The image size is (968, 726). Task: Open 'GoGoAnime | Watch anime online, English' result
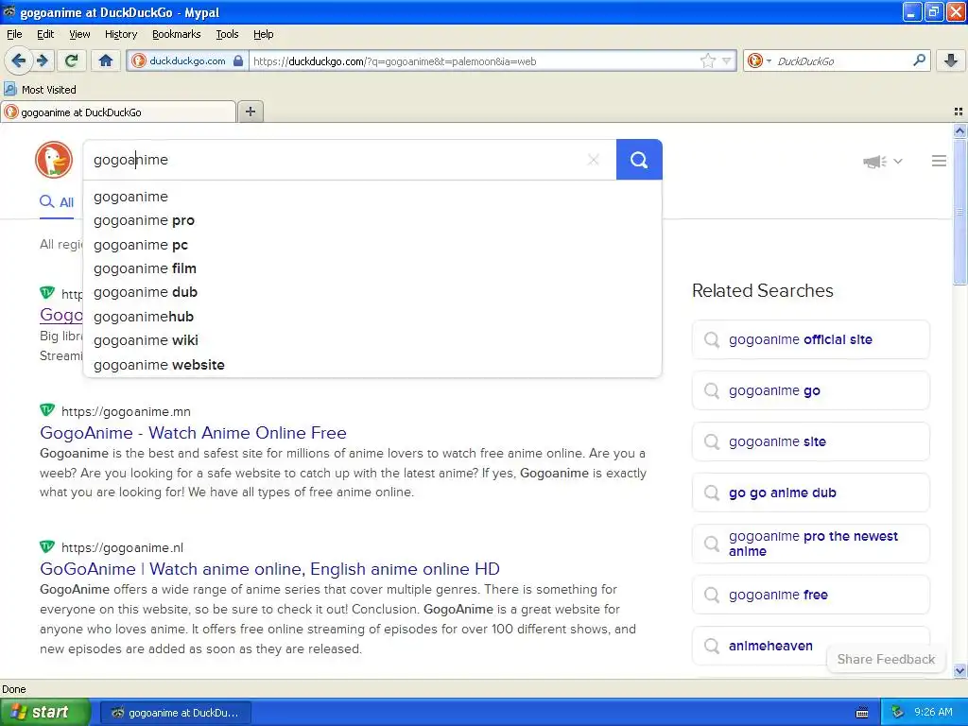tap(269, 568)
